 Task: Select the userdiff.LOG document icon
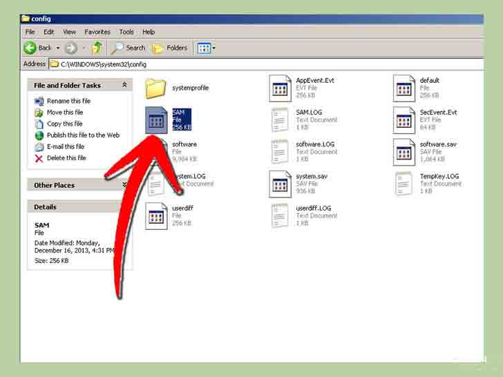[x=280, y=216]
